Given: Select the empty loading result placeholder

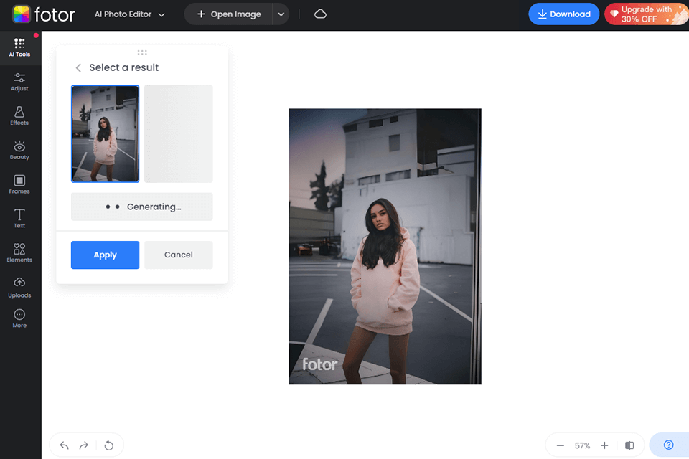Looking at the screenshot, I should tap(179, 134).
